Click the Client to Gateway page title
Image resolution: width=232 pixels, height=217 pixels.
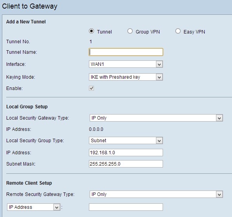coord(30,6)
